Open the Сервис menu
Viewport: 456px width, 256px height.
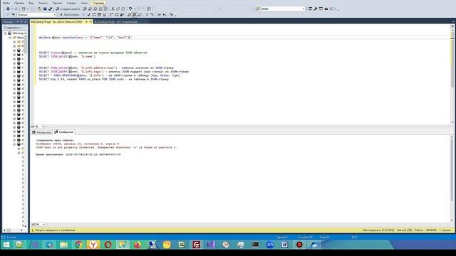tap(71, 3)
